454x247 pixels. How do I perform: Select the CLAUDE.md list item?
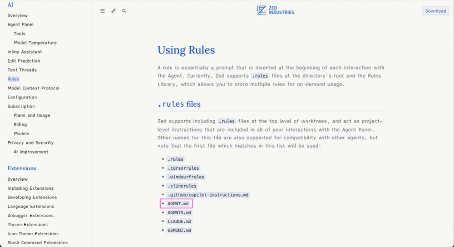pyautogui.click(x=179, y=222)
